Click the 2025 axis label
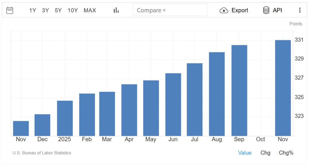The image size is (310, 168). click(65, 139)
